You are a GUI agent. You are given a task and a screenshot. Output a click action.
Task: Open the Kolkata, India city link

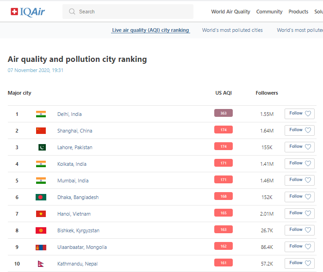(72, 164)
